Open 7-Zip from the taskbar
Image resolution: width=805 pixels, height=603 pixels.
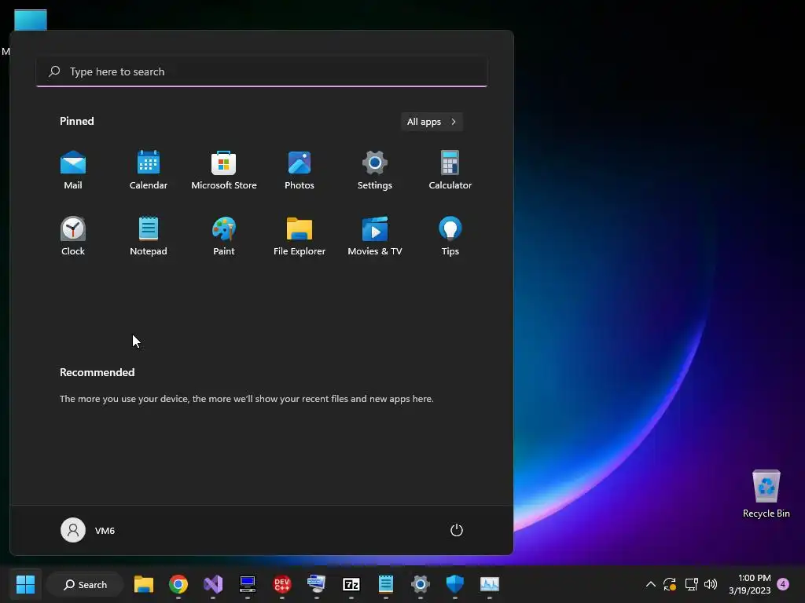tap(351, 584)
